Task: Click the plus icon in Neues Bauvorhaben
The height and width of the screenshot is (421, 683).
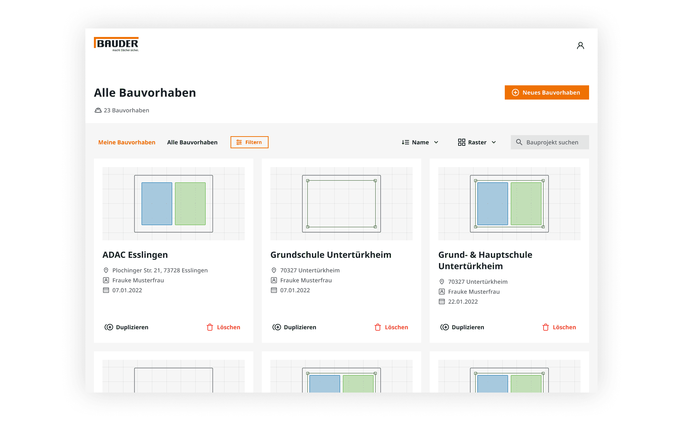Action: [515, 92]
